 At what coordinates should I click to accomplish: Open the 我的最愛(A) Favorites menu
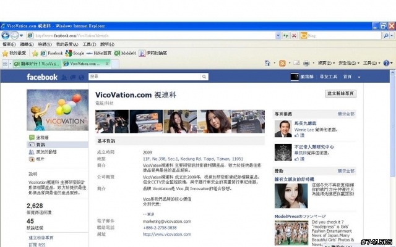click(x=67, y=44)
